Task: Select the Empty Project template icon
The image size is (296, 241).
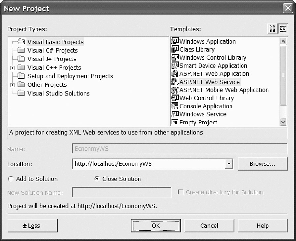Action: pos(175,122)
